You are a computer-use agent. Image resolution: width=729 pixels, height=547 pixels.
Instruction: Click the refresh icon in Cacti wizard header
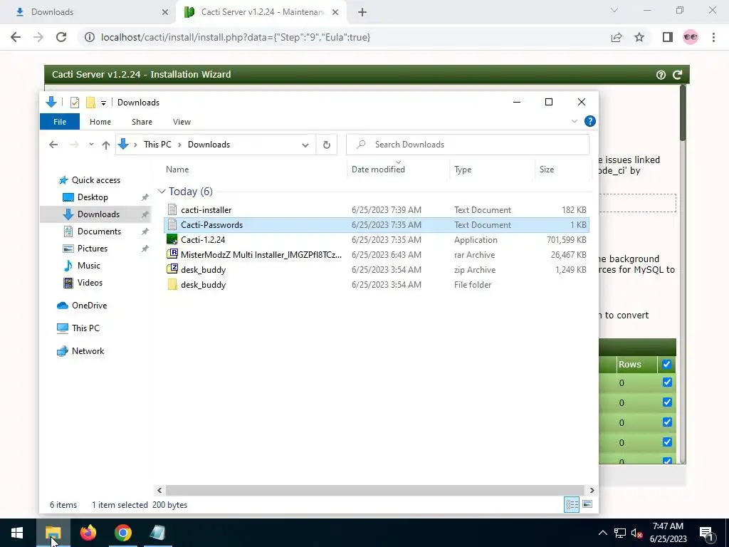(x=678, y=75)
